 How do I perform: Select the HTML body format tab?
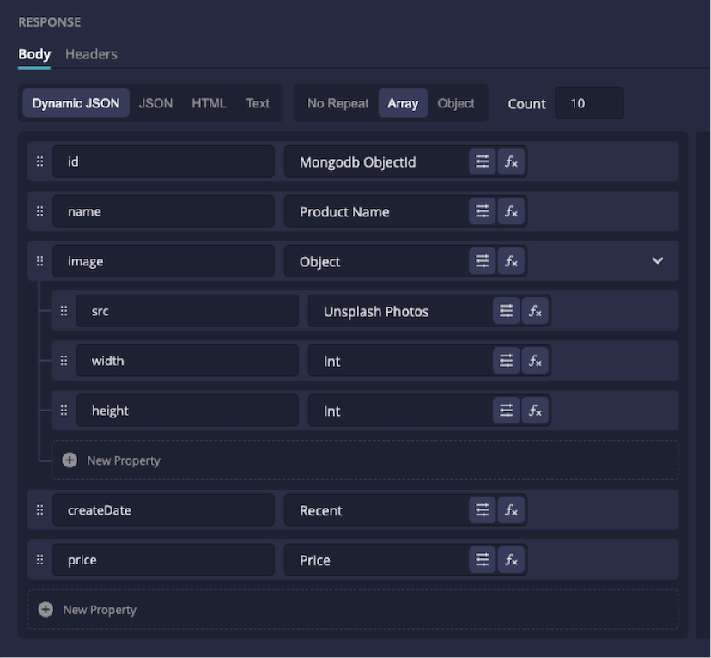[209, 103]
